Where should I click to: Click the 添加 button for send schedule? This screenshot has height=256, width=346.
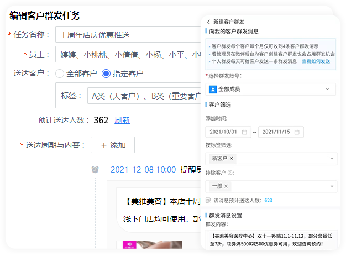click(x=112, y=145)
